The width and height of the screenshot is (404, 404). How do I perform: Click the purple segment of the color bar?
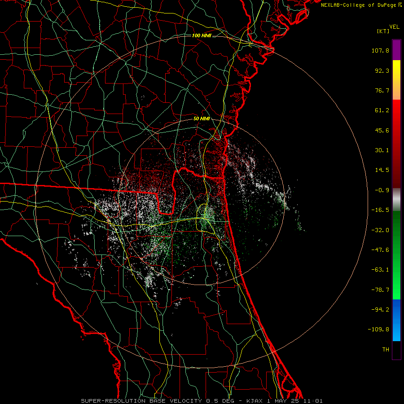coord(396,50)
